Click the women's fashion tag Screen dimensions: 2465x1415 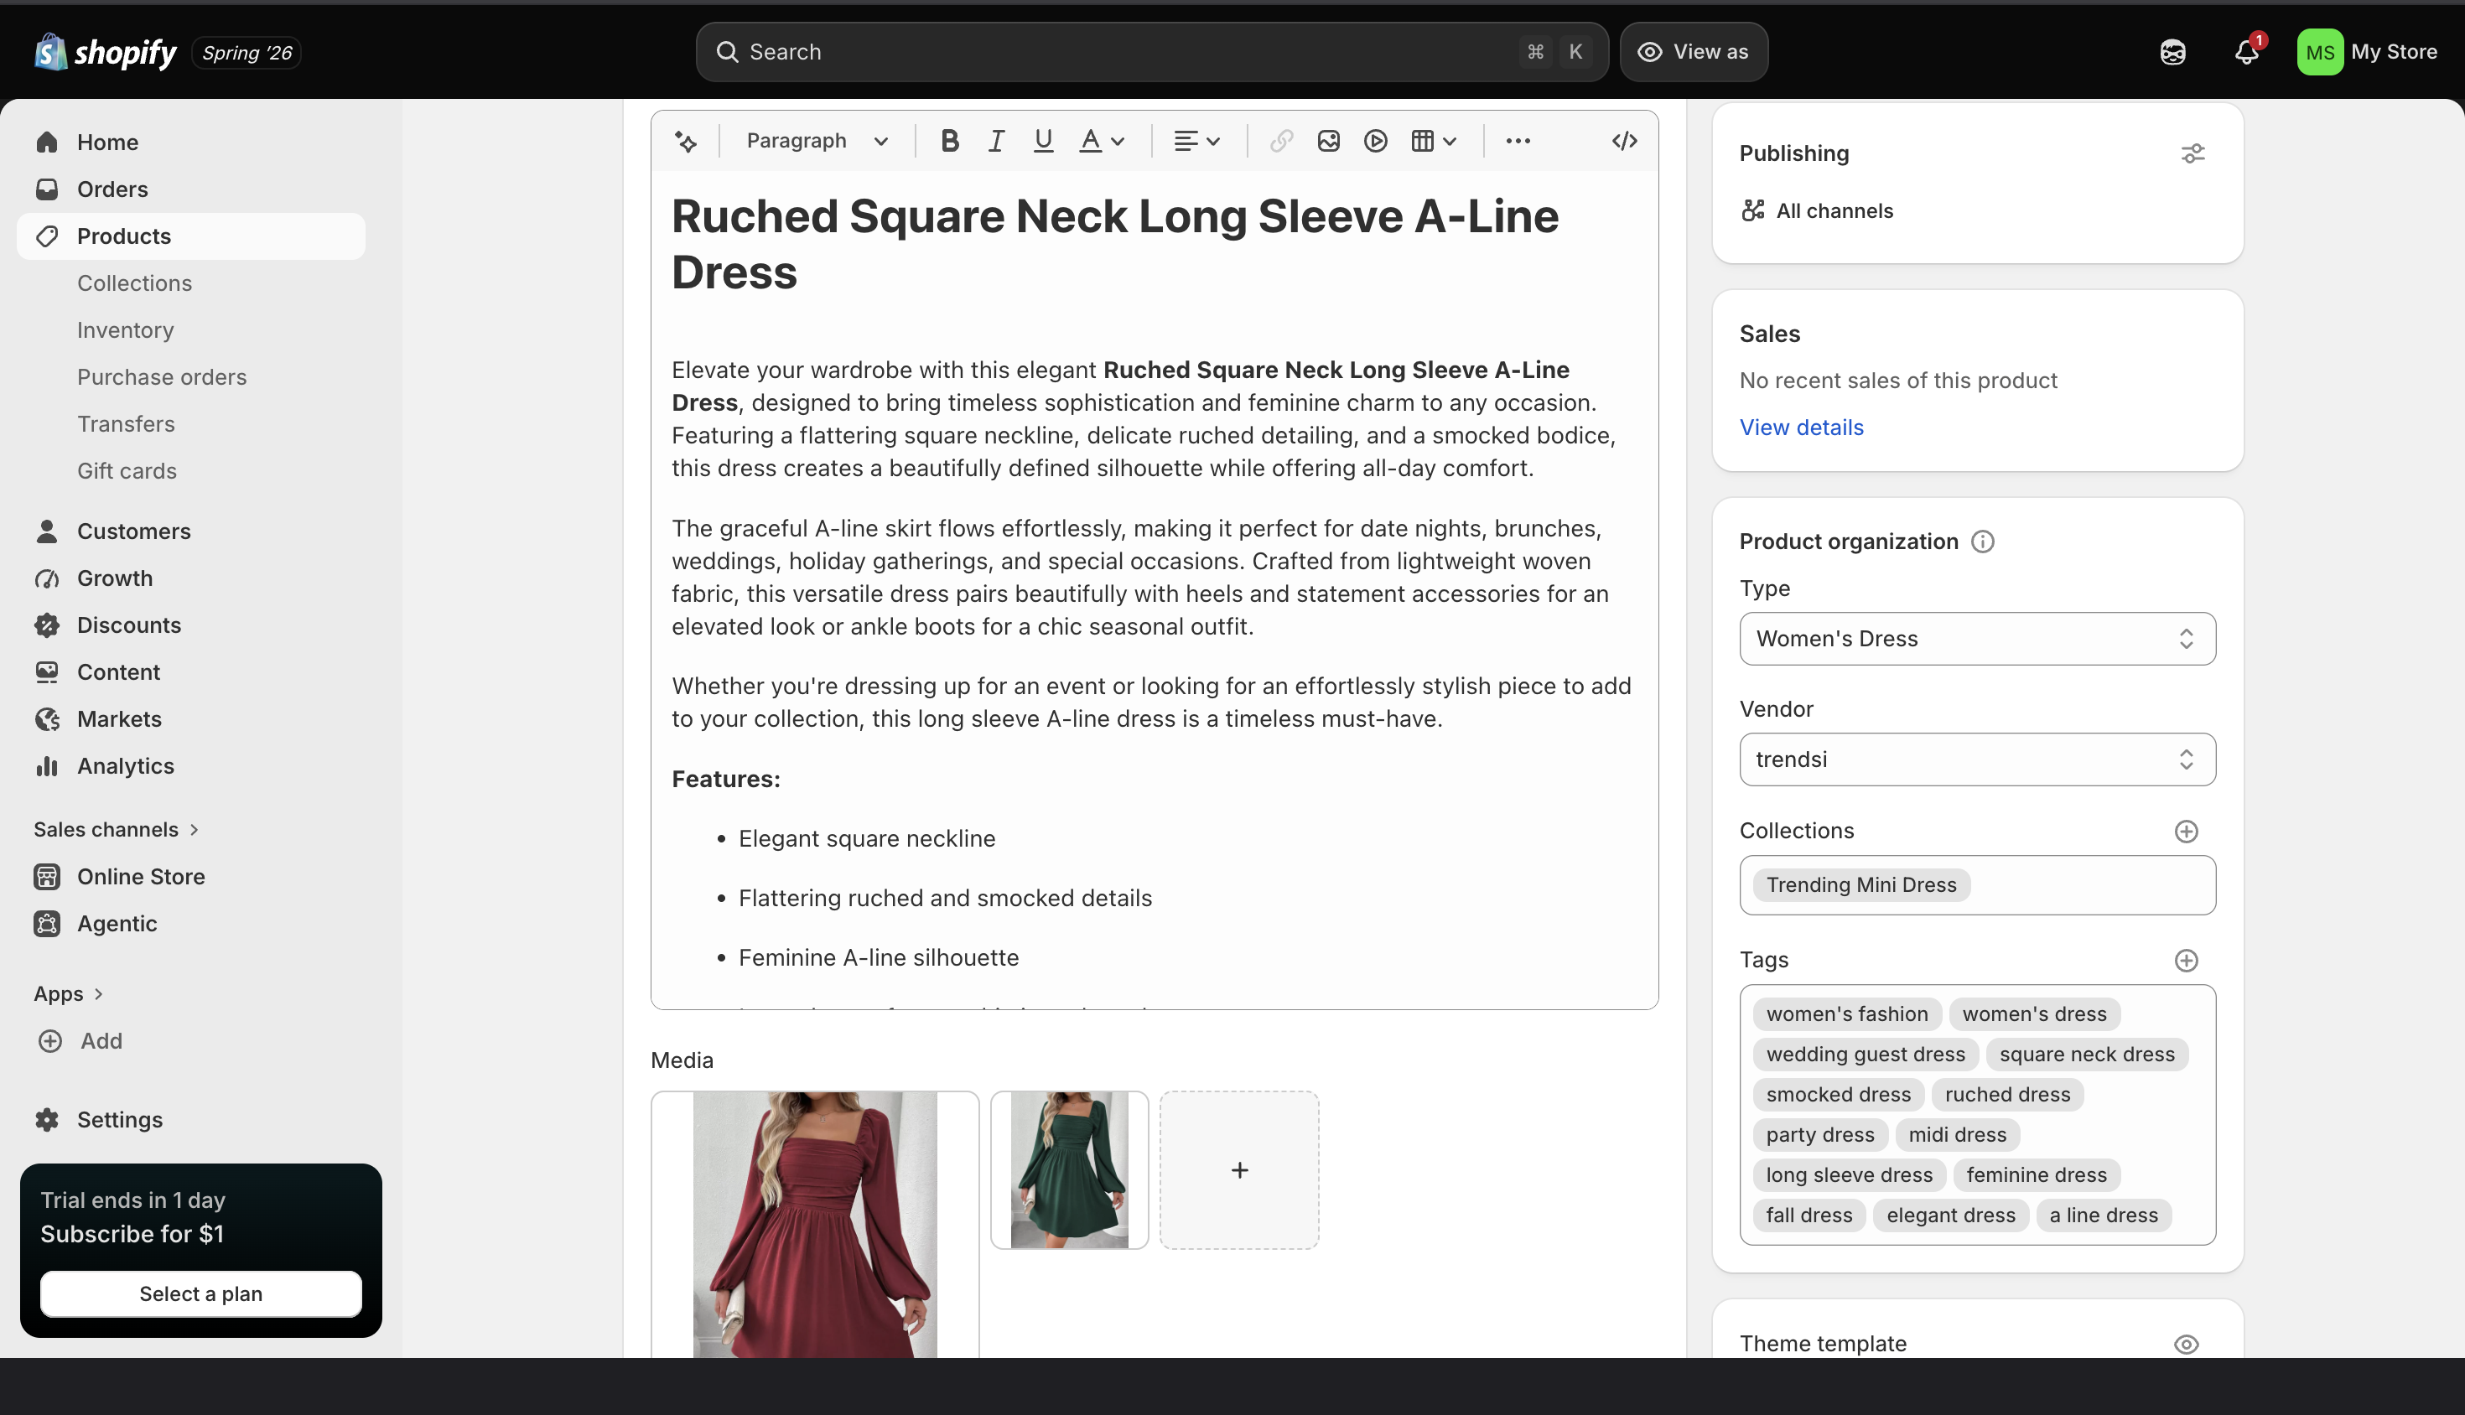(x=1847, y=1013)
